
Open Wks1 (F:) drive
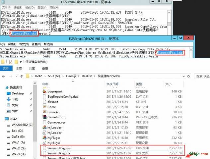18,142
